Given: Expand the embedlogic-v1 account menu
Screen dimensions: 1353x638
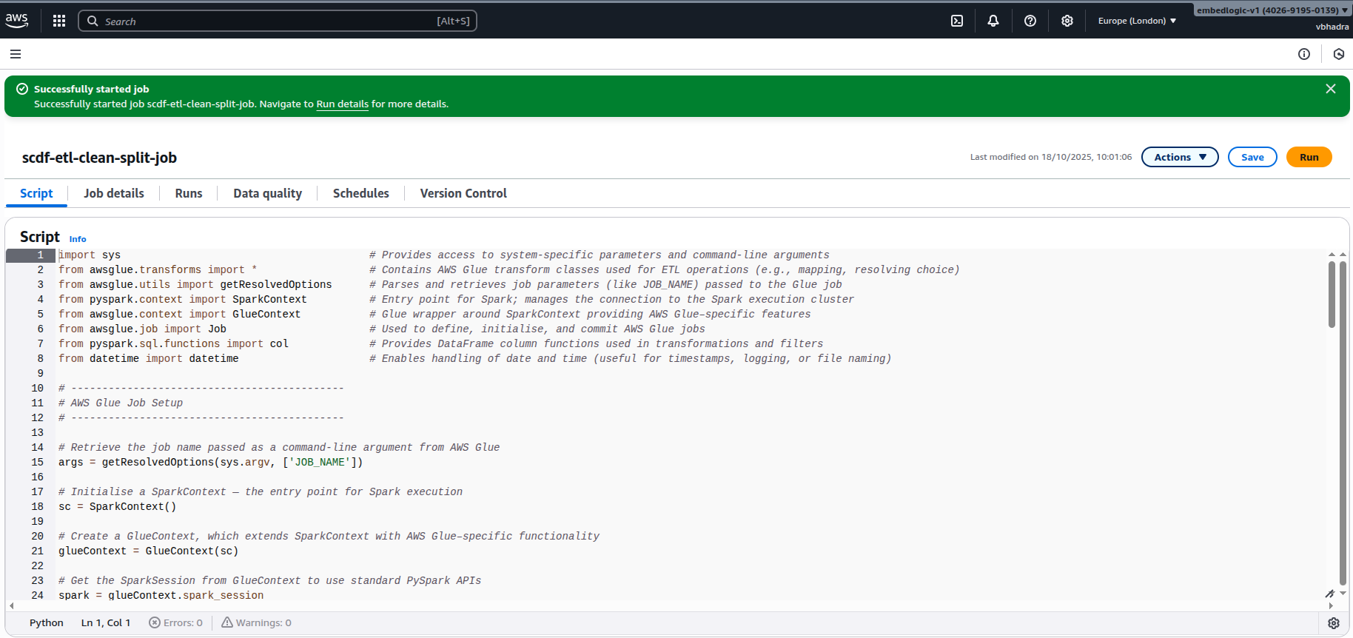Looking at the screenshot, I should click(1272, 10).
